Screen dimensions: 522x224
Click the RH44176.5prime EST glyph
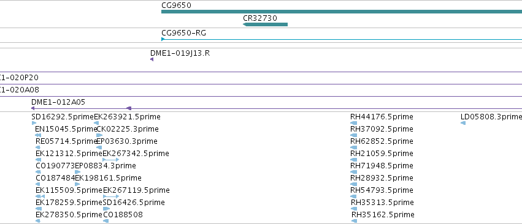click(x=353, y=123)
